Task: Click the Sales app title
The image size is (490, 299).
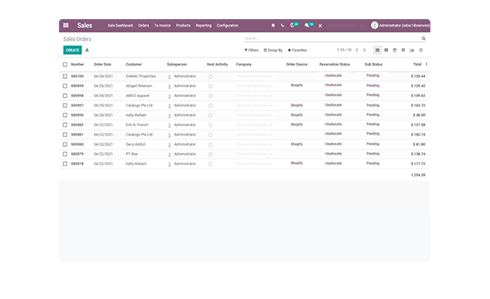Action: pyautogui.click(x=85, y=25)
